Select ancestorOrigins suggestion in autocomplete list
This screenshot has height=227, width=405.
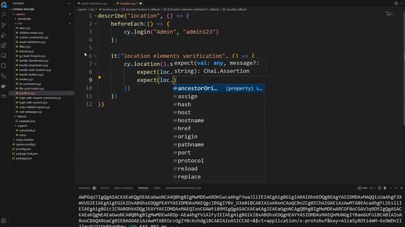point(218,88)
